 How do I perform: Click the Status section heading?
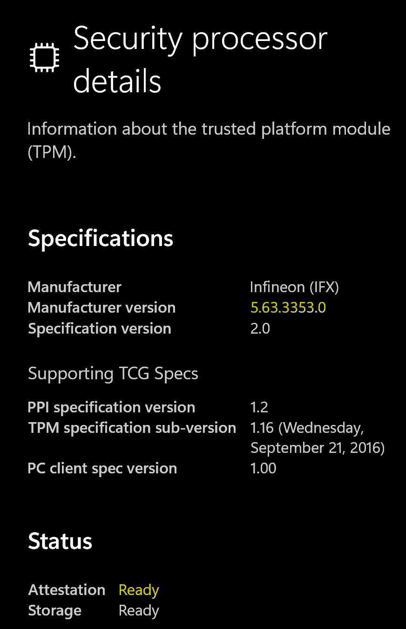pyautogui.click(x=60, y=541)
